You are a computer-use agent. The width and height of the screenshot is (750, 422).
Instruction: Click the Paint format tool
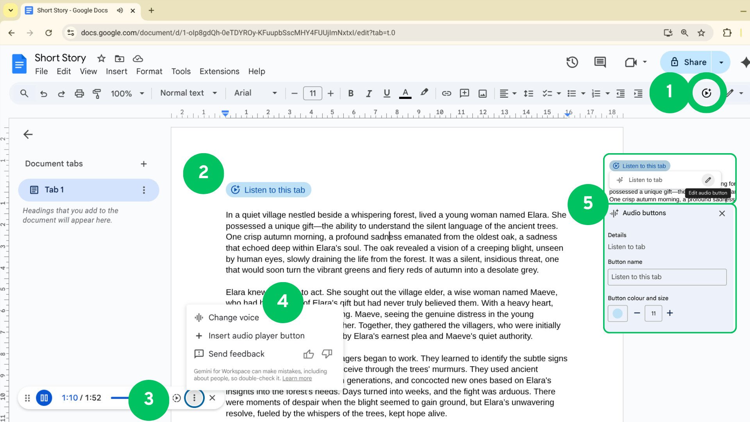click(x=96, y=93)
